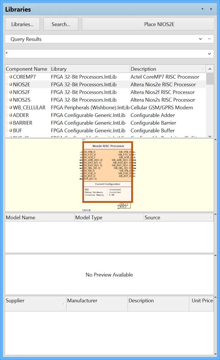Click the NIOS2S component icon
The image size is (220, 360).
coord(10,100)
